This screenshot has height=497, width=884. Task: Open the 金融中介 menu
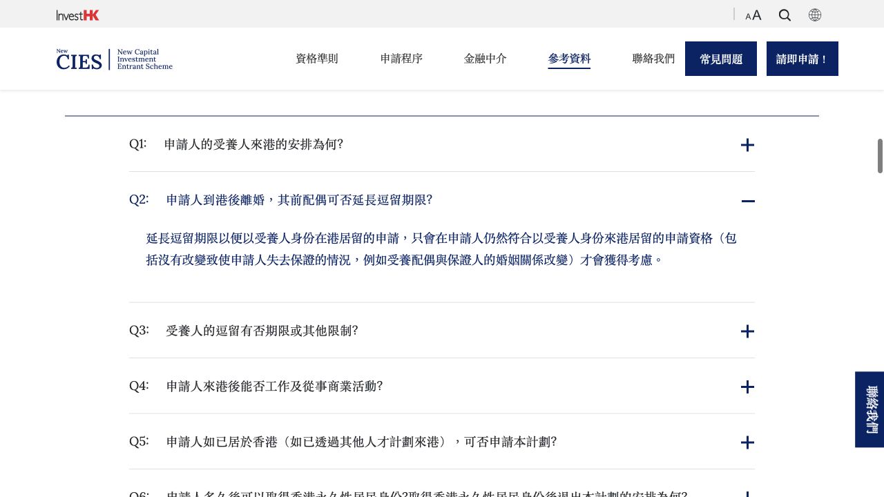point(486,59)
